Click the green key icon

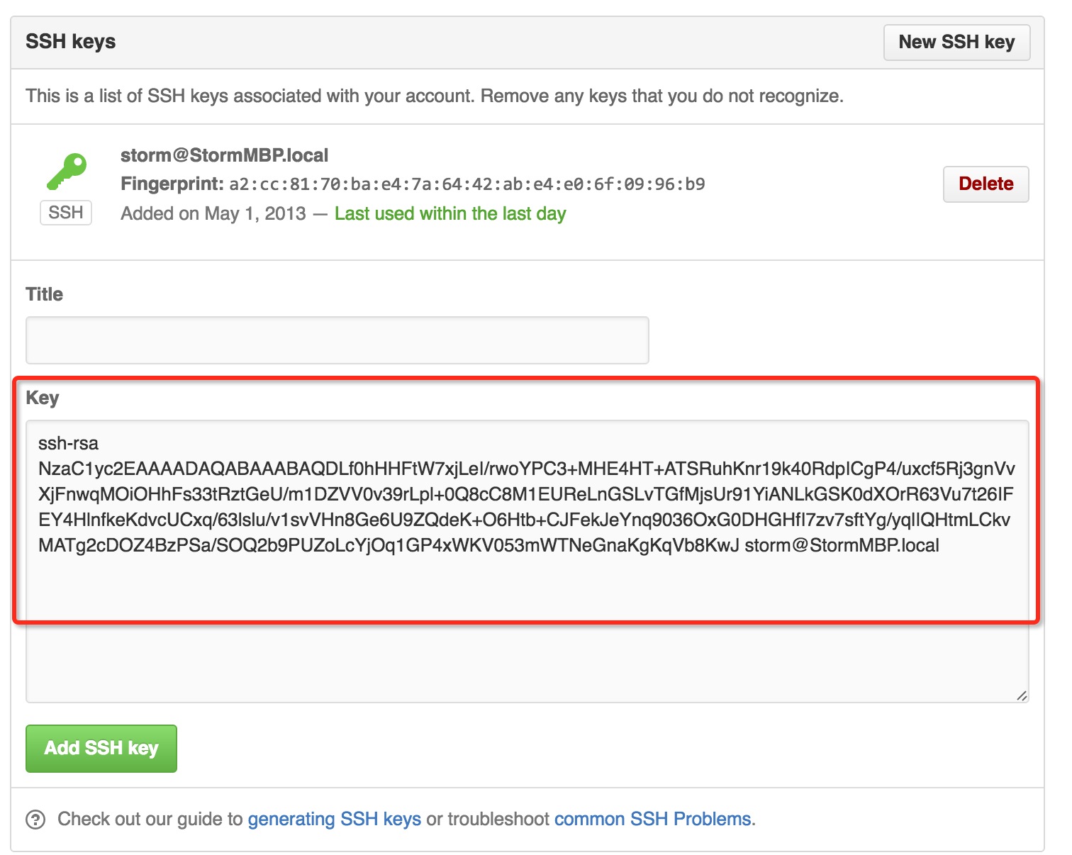click(67, 172)
